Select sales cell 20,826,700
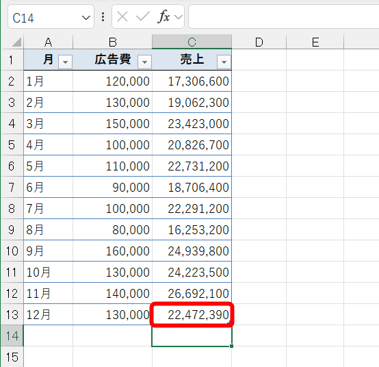 click(x=192, y=144)
